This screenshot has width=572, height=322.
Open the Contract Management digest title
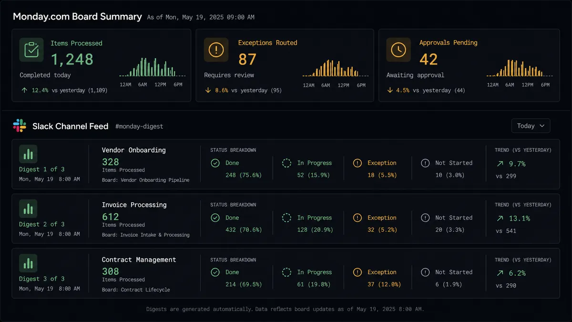[x=139, y=260]
